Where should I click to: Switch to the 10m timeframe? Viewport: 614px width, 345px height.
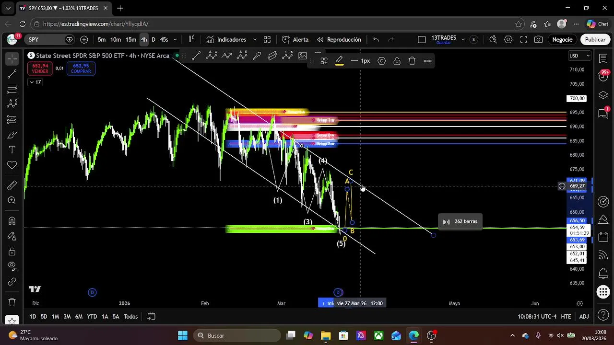[116, 40]
